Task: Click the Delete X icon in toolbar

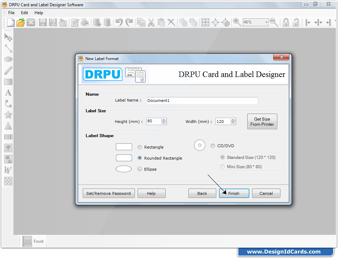Action: [171, 22]
